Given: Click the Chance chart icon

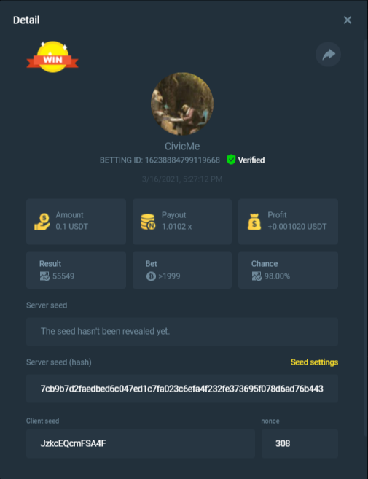Looking at the screenshot, I should click(x=257, y=276).
